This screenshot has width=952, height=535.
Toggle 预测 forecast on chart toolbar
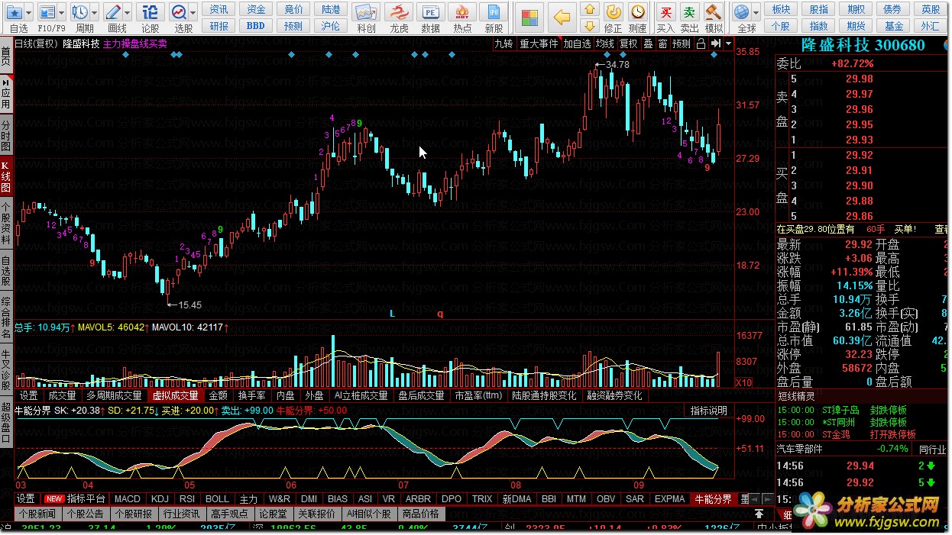pos(681,44)
